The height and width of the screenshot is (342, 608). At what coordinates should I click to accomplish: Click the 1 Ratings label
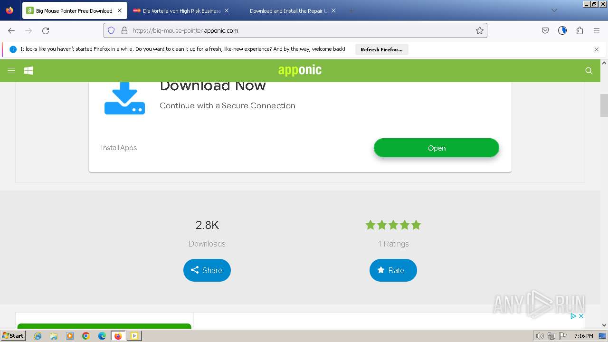(x=393, y=244)
